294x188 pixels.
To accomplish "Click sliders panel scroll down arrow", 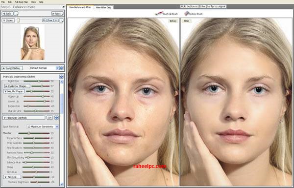I will (x=62, y=185).
